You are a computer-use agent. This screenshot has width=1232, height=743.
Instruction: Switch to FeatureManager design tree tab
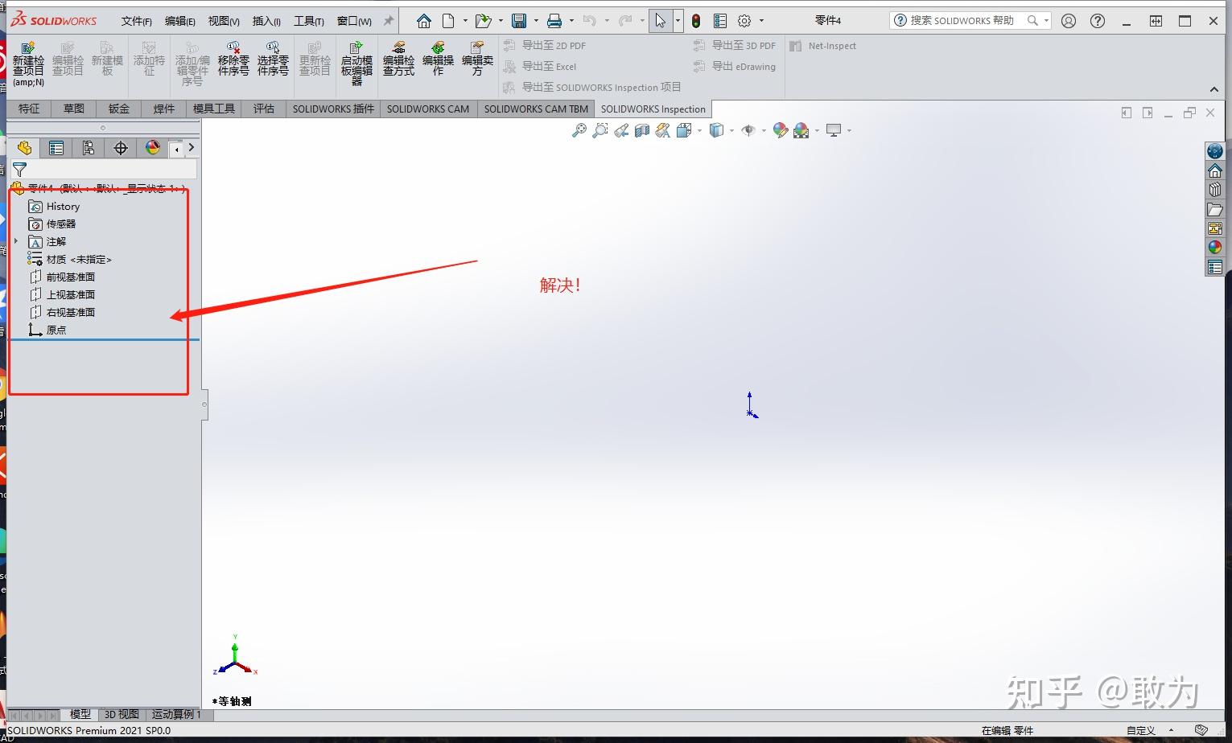[x=24, y=148]
